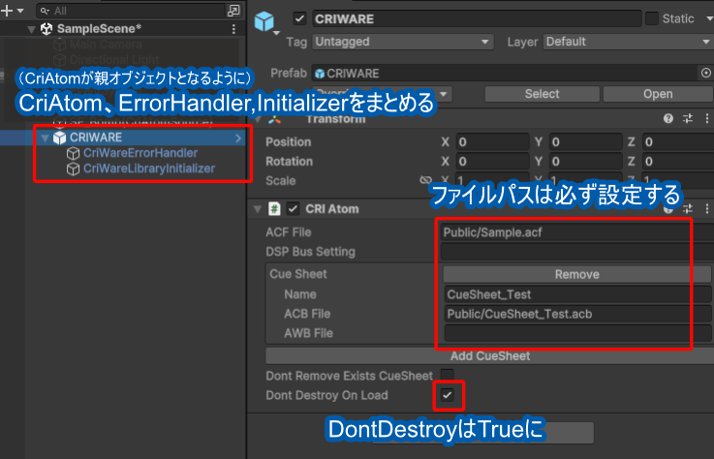The image size is (714, 459).
Task: Edit the Rotation X value
Action: [x=493, y=162]
